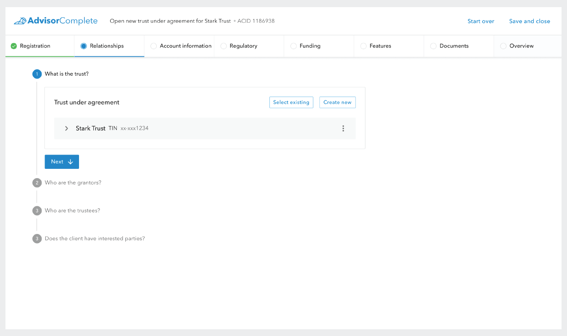Select the Documents tab
Image resolution: width=567 pixels, height=336 pixels.
[x=454, y=46]
